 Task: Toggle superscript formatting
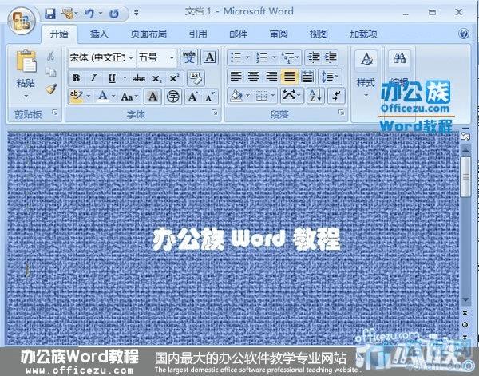[x=174, y=78]
